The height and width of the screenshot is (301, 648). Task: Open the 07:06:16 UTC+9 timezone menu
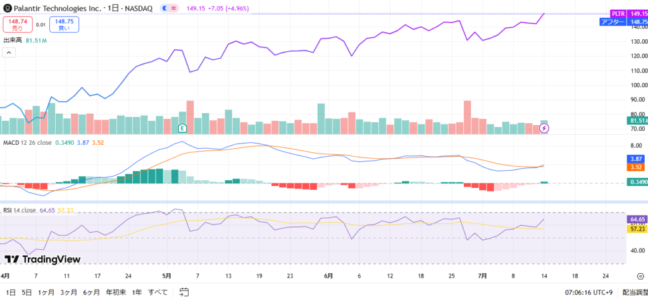click(589, 292)
